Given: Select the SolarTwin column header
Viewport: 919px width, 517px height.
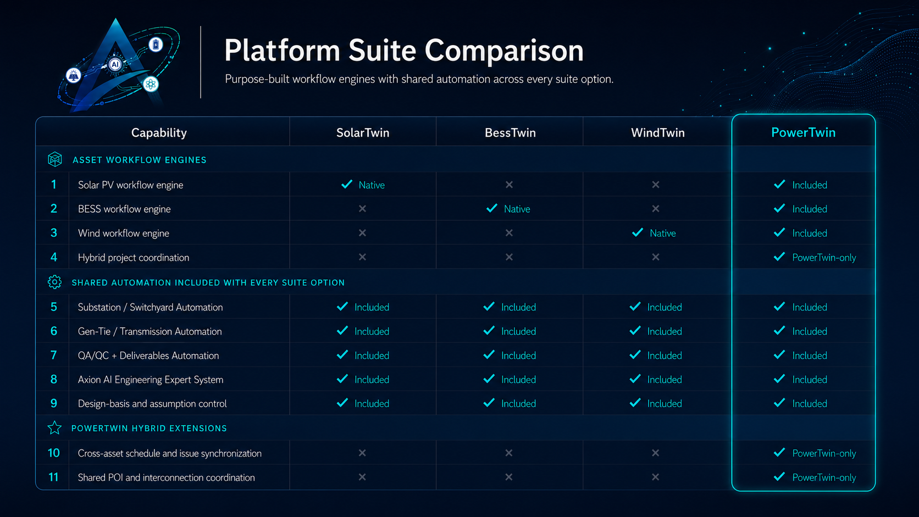Looking at the screenshot, I should point(363,132).
